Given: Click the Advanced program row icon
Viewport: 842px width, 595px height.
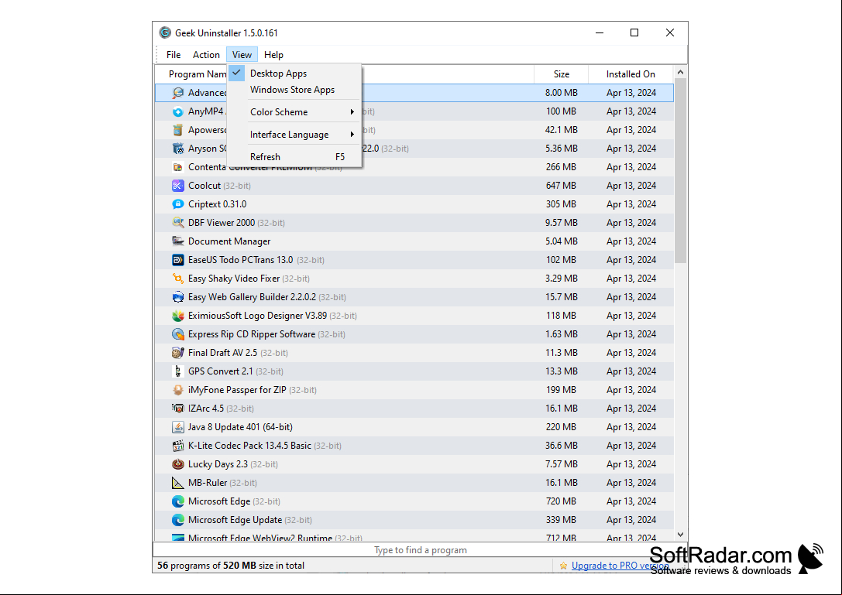Looking at the screenshot, I should 177,93.
